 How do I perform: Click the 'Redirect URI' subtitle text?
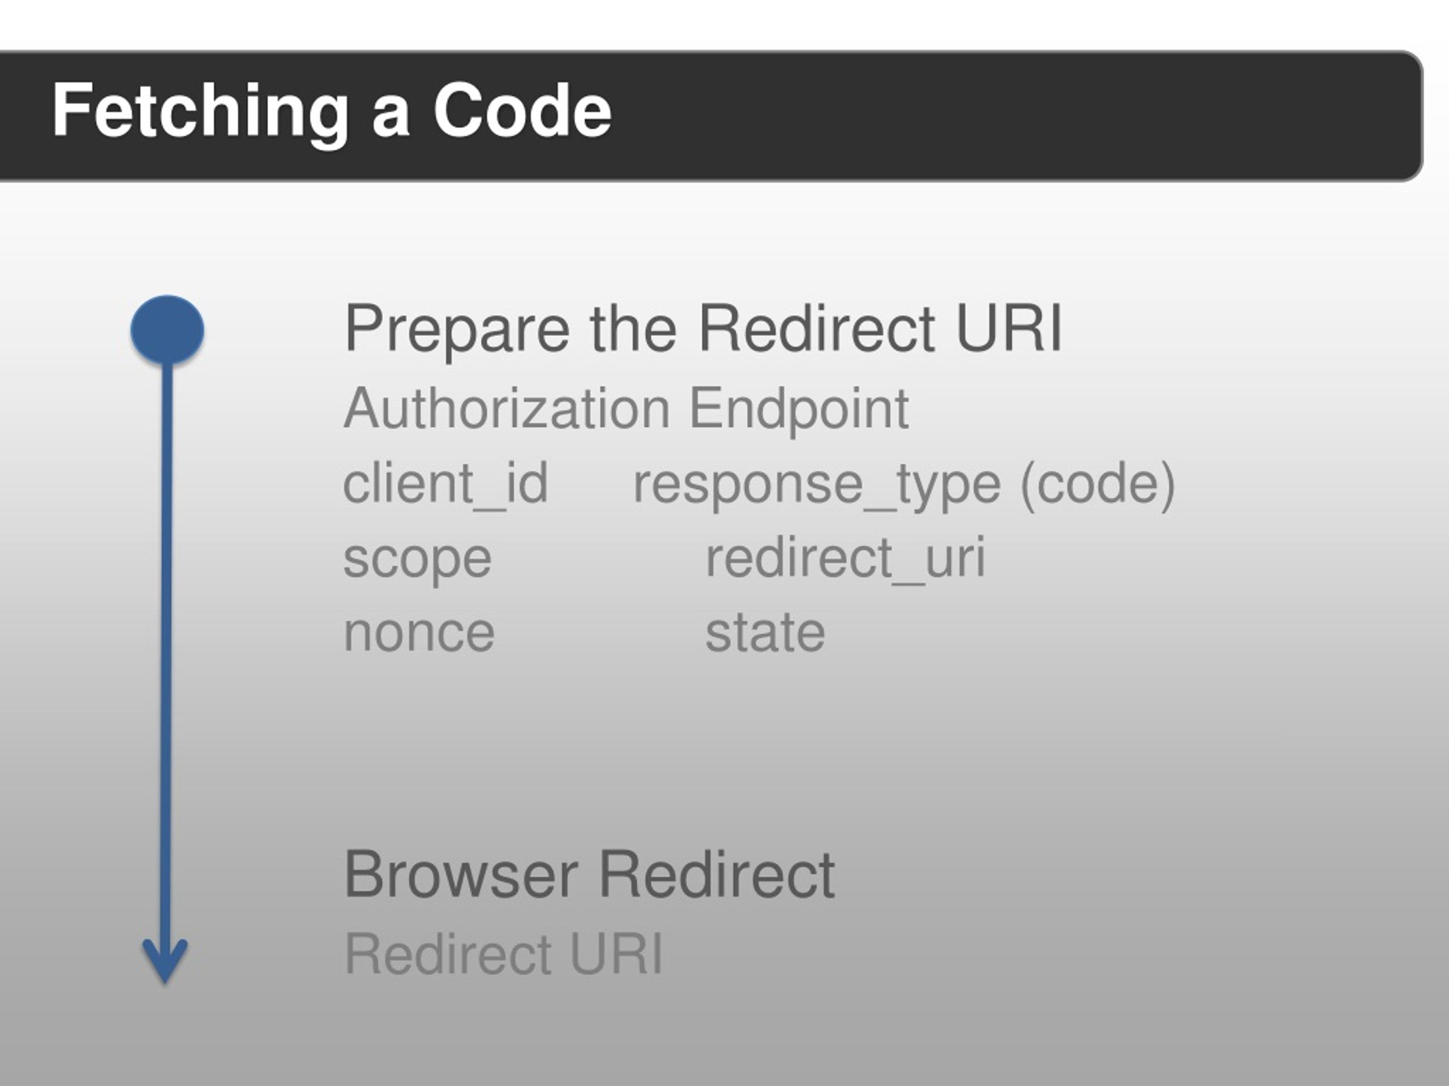point(503,954)
